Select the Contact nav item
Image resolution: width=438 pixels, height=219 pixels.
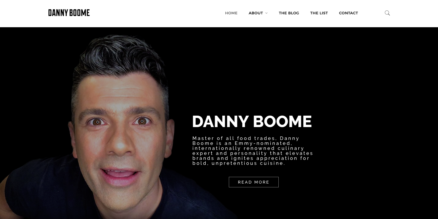[349, 13]
